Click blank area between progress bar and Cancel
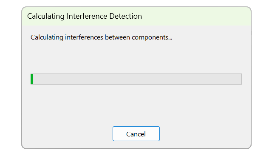 [136, 105]
